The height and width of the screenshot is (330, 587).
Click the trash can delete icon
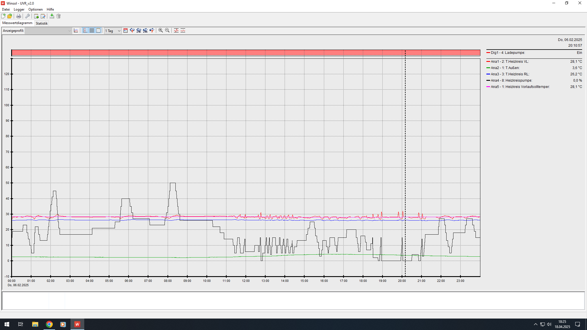[x=58, y=16]
